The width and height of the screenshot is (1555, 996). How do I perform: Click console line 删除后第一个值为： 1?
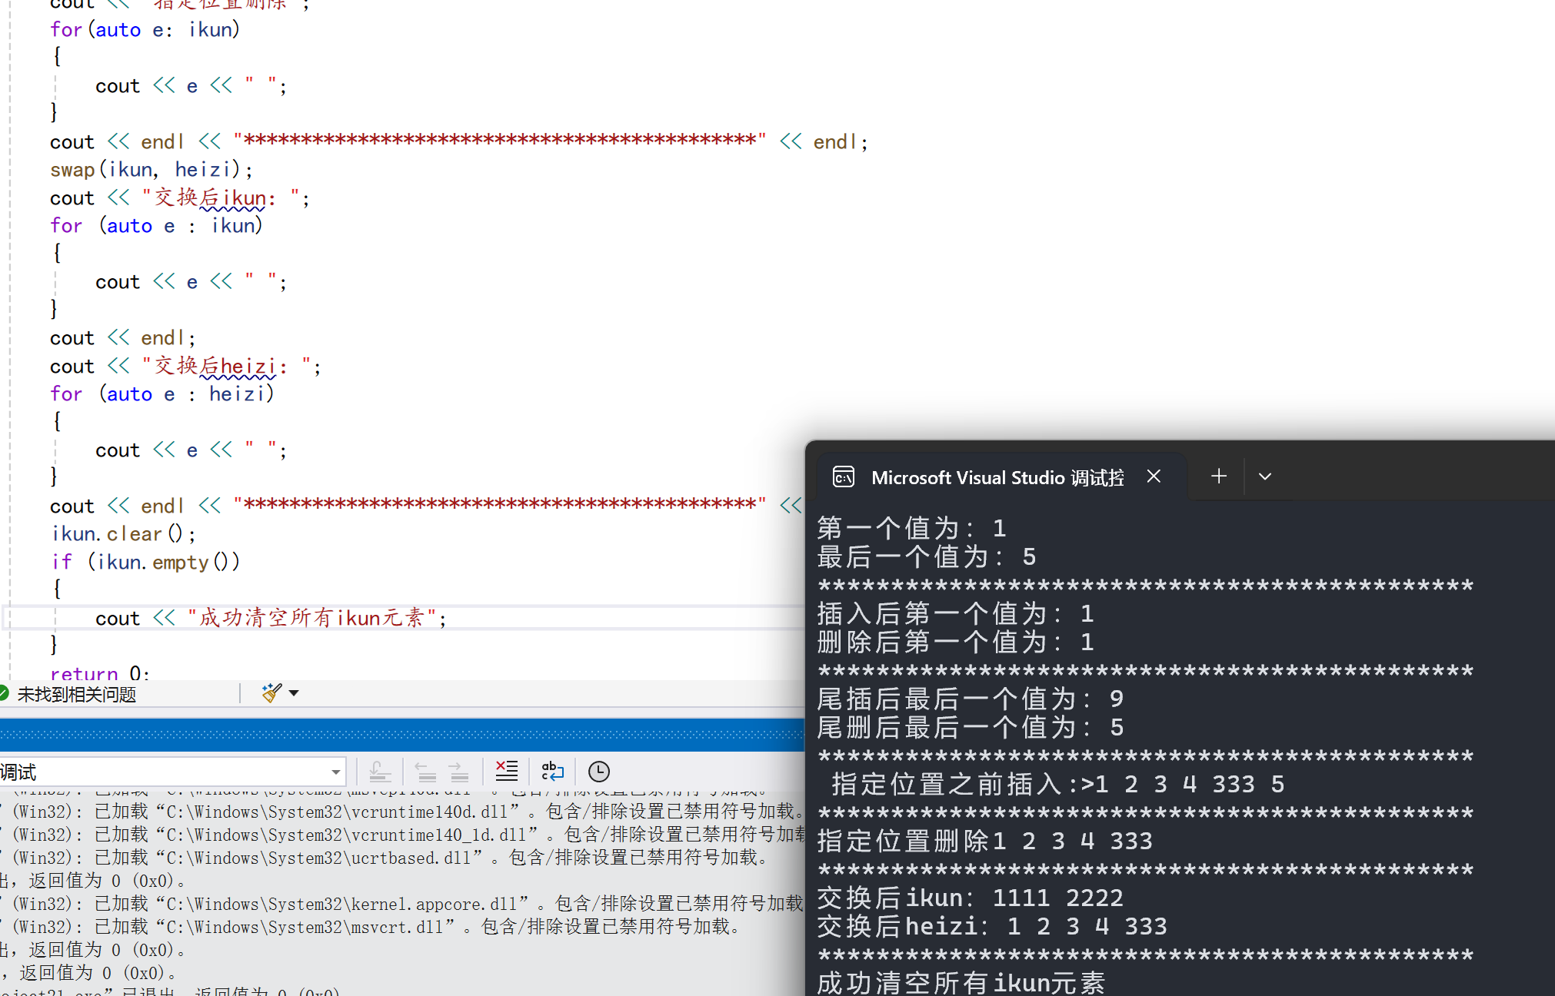coord(956,642)
